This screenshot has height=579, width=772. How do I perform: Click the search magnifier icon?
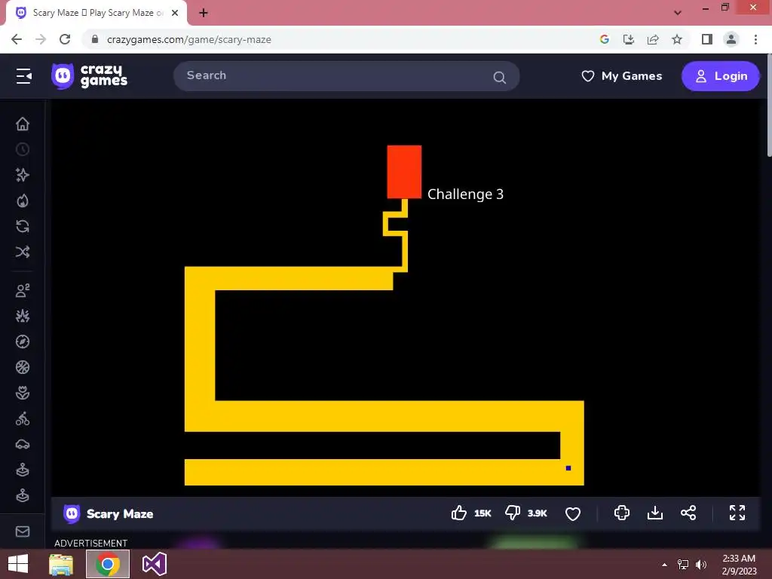(499, 78)
